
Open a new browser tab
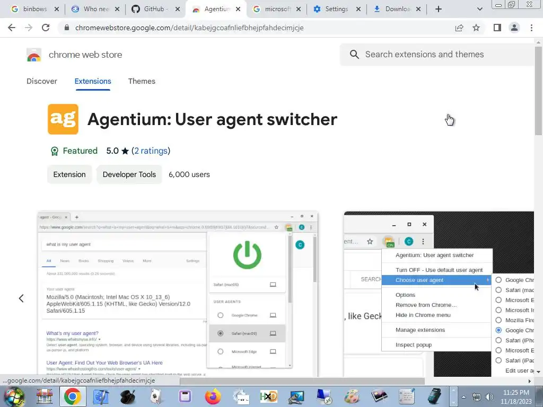tap(439, 9)
